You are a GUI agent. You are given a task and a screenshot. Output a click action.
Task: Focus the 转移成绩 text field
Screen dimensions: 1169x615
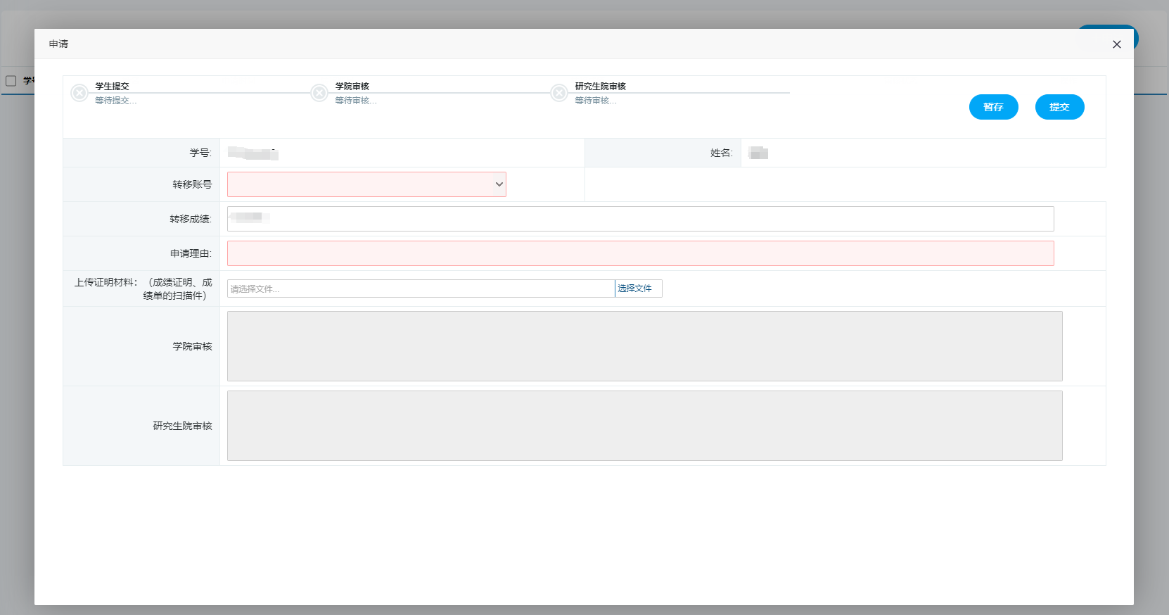point(640,219)
